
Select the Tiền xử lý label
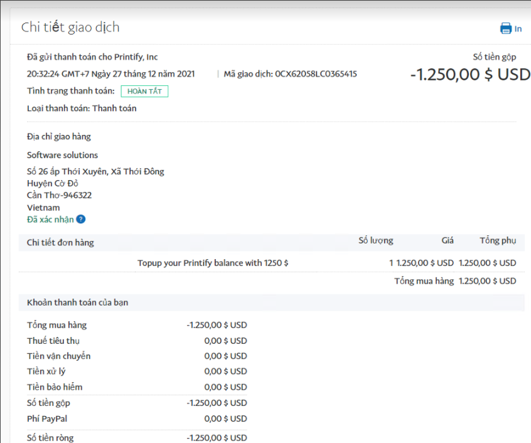click(x=46, y=371)
